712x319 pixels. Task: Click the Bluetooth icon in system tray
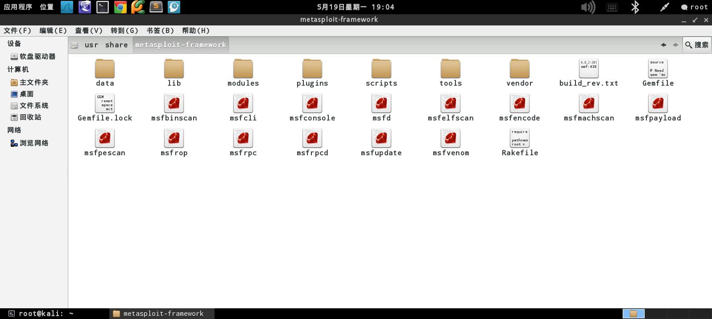click(x=635, y=7)
